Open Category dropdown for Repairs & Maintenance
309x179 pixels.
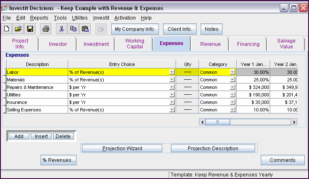pyautogui.click(x=232, y=87)
